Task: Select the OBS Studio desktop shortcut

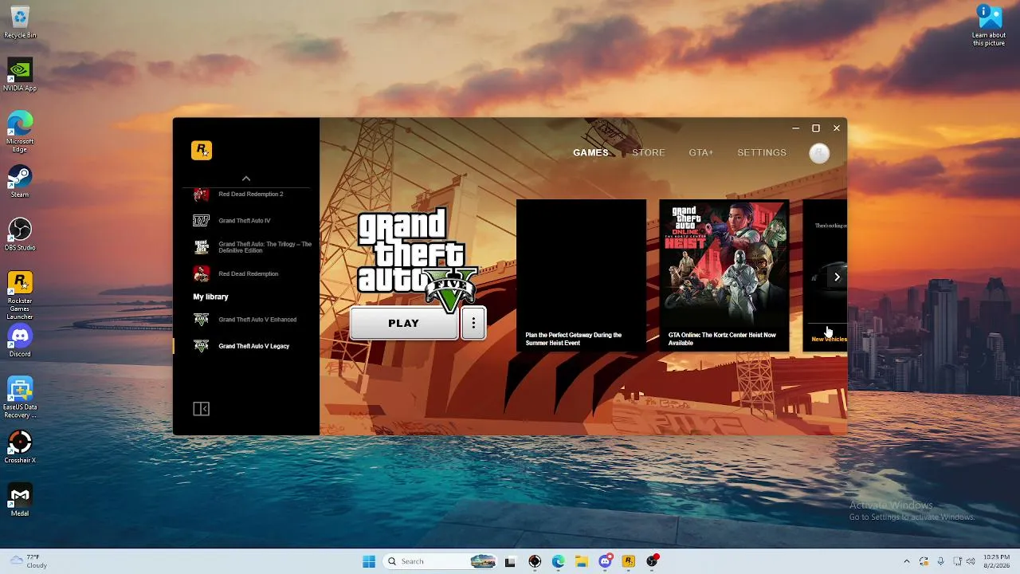Action: tap(20, 234)
